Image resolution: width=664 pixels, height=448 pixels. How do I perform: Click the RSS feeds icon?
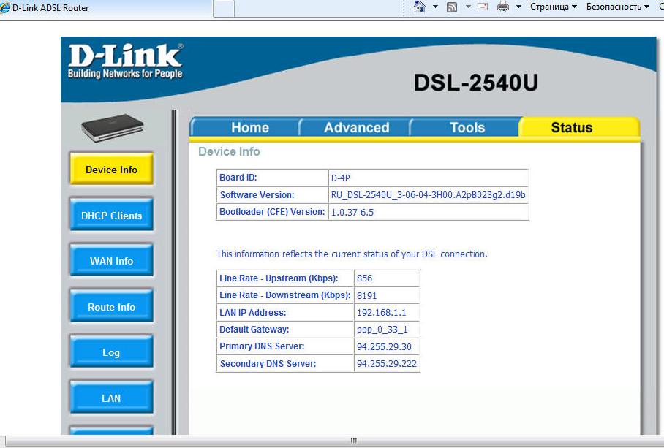click(x=452, y=7)
